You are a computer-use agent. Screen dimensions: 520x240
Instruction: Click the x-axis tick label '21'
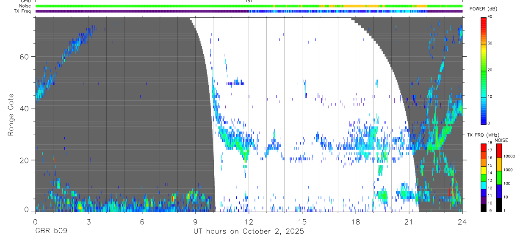click(x=409, y=221)
